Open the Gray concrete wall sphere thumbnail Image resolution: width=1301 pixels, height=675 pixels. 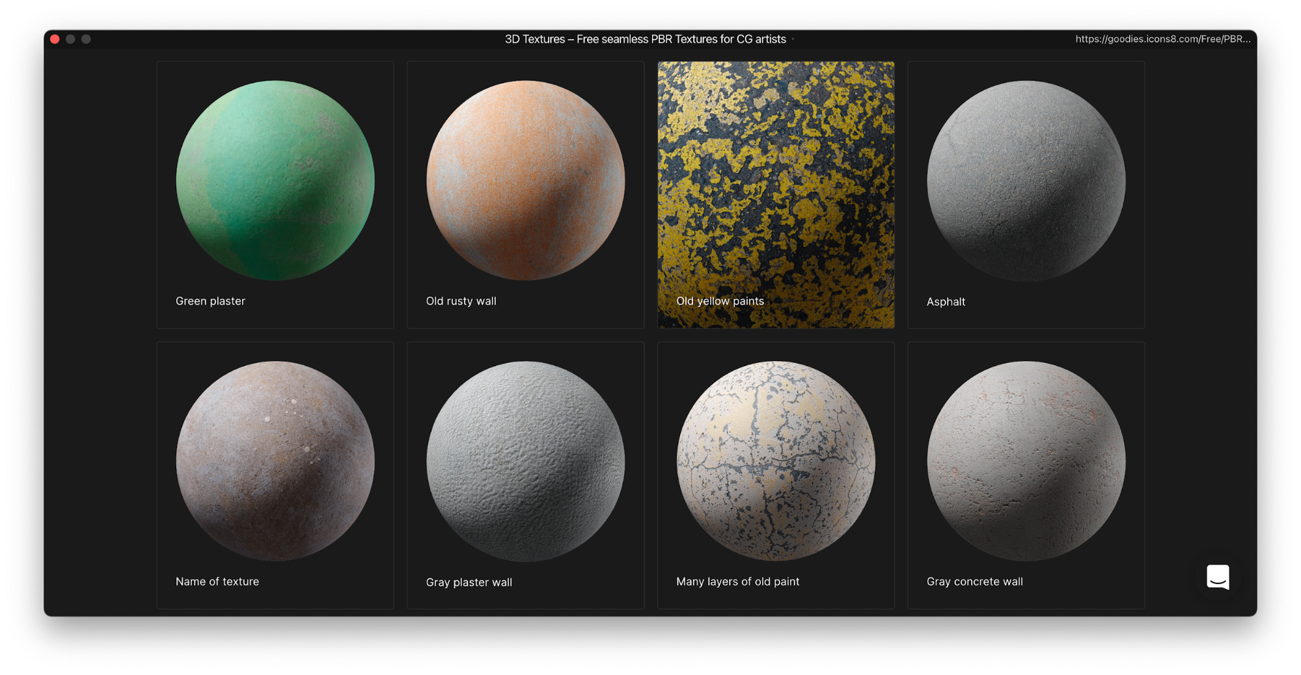[1026, 461]
